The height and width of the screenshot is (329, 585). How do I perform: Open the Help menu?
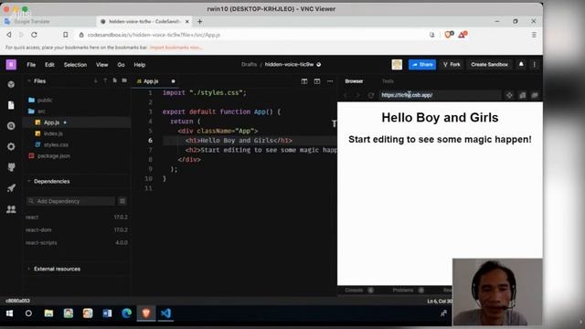click(140, 65)
